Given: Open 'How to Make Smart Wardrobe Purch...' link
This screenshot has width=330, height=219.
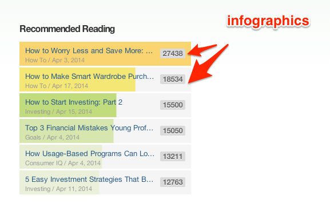Looking at the screenshot, I should [x=89, y=77].
